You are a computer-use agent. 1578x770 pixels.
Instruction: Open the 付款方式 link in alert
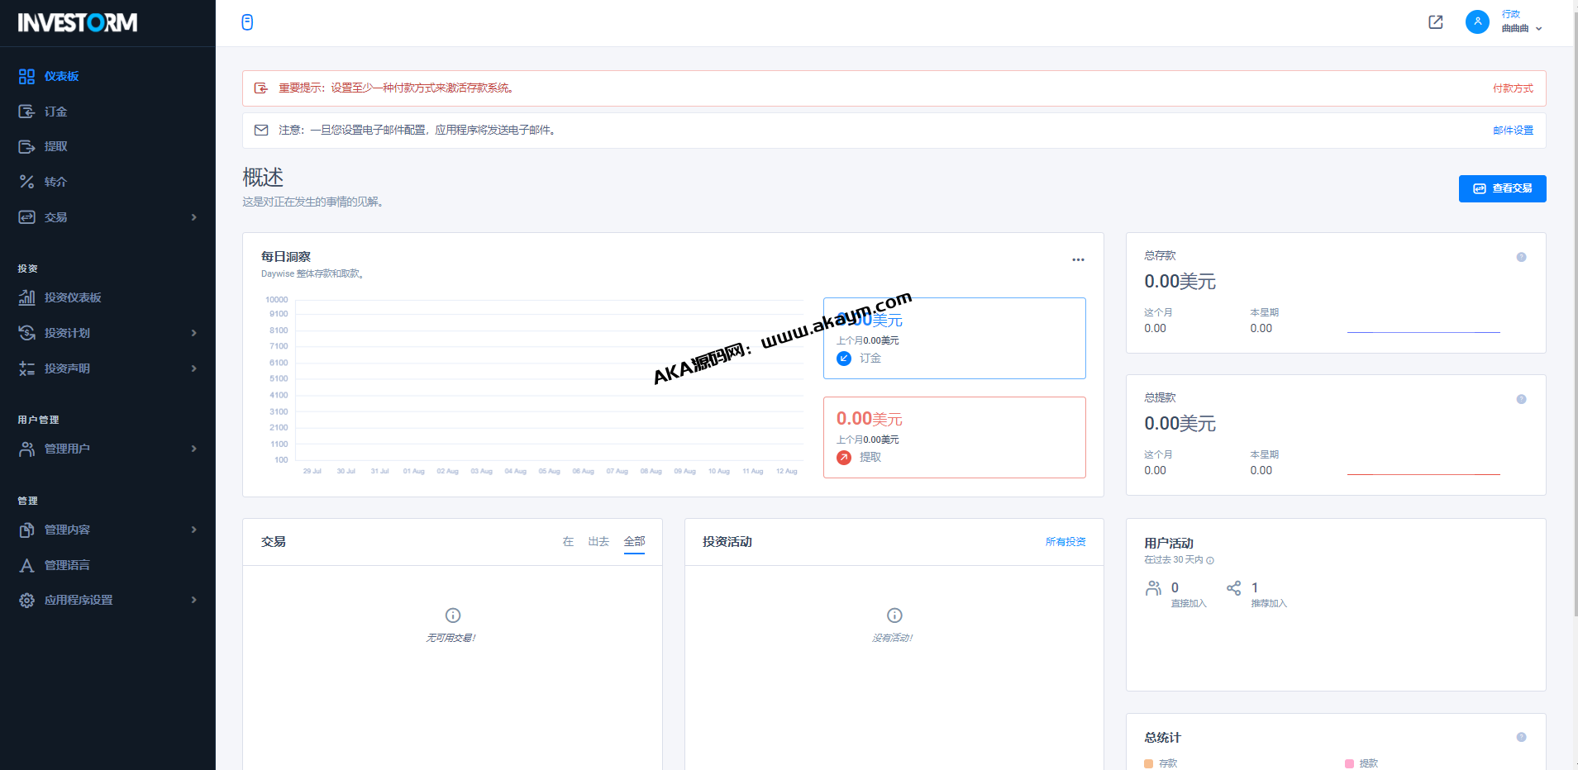click(1513, 88)
